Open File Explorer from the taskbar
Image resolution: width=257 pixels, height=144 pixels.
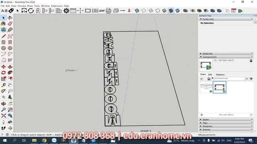click(x=34, y=140)
